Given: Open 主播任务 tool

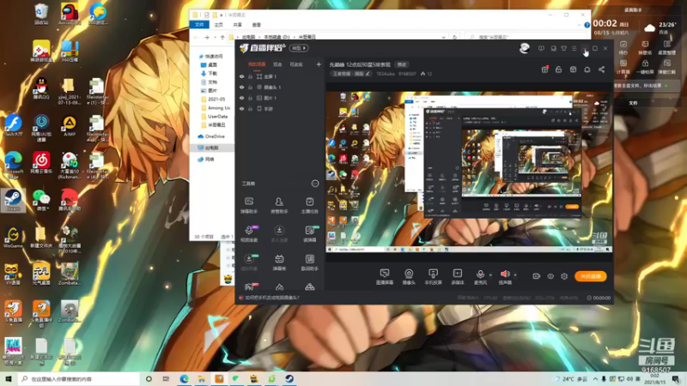Looking at the screenshot, I should [x=309, y=205].
